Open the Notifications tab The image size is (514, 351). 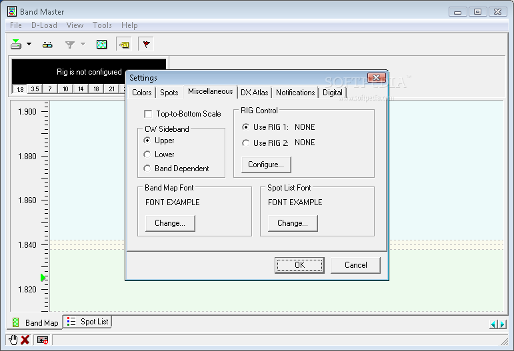pyautogui.click(x=295, y=93)
